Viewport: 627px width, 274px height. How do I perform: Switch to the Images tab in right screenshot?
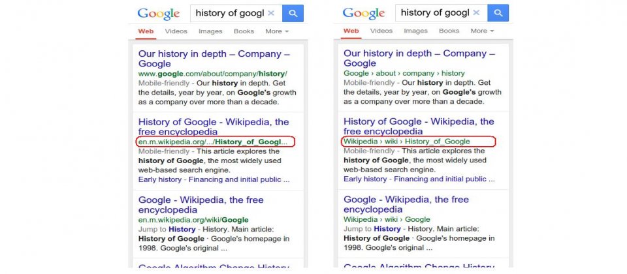point(415,31)
